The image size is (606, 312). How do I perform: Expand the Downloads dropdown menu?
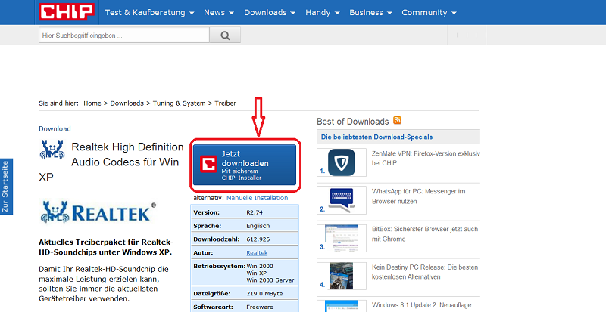[270, 12]
